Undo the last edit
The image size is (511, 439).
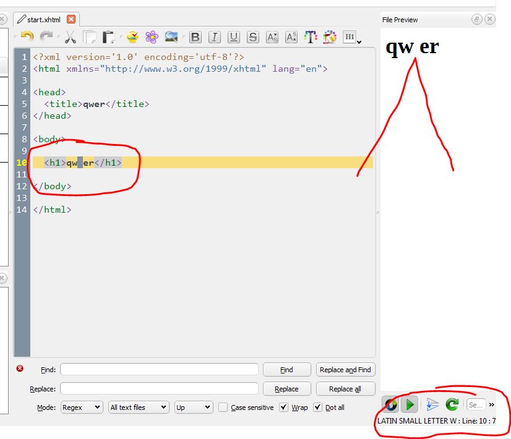pyautogui.click(x=27, y=37)
